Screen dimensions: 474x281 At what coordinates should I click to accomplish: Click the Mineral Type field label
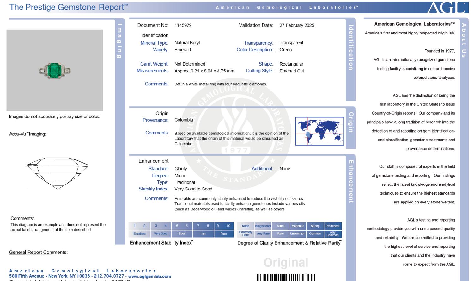(155, 43)
